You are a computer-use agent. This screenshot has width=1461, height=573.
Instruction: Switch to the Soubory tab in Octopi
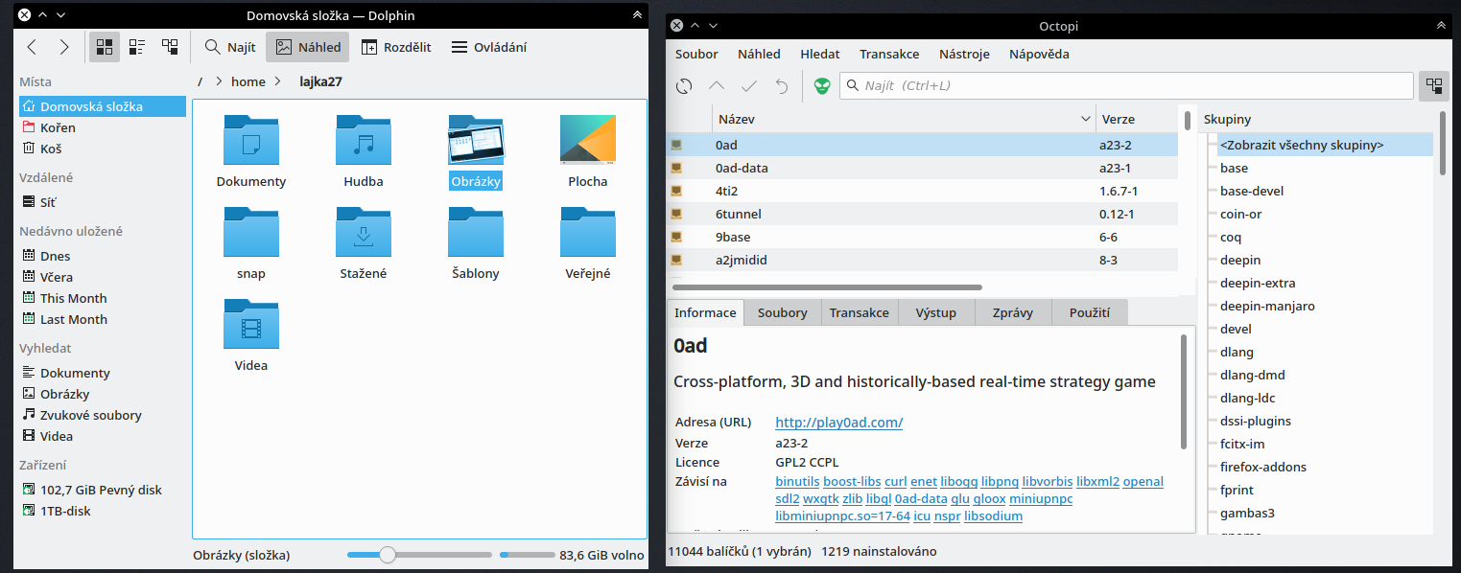pos(783,312)
